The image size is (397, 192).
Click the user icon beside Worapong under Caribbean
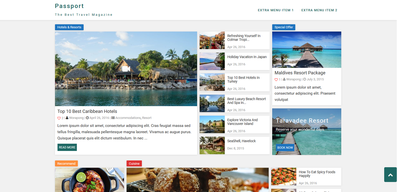point(67,118)
